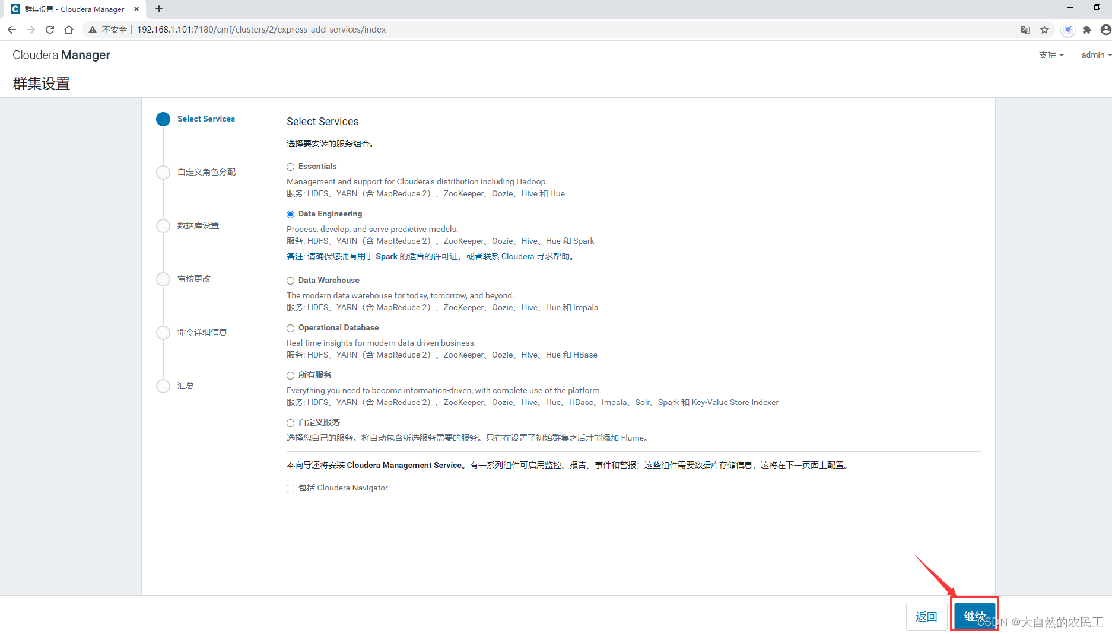Click the 返回 back button
Screen dimensions: 1112x634
pyautogui.click(x=926, y=616)
